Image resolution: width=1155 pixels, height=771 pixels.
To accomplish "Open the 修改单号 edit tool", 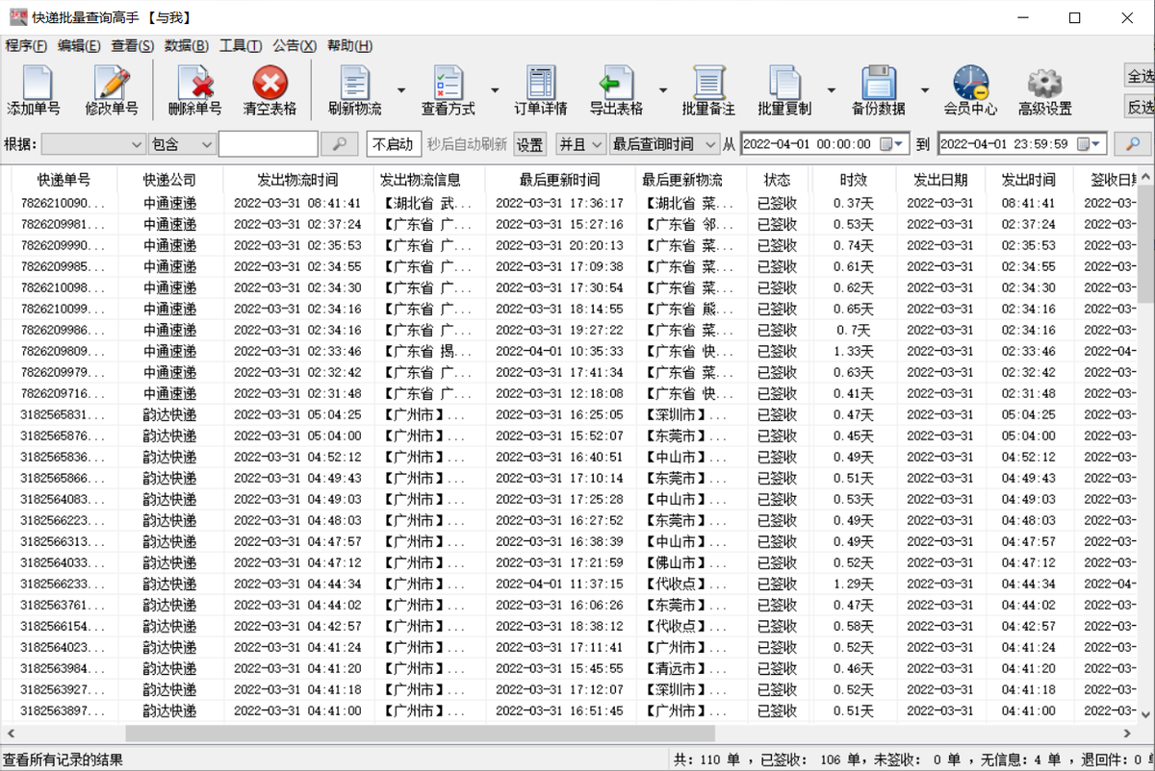I will coord(111,90).
